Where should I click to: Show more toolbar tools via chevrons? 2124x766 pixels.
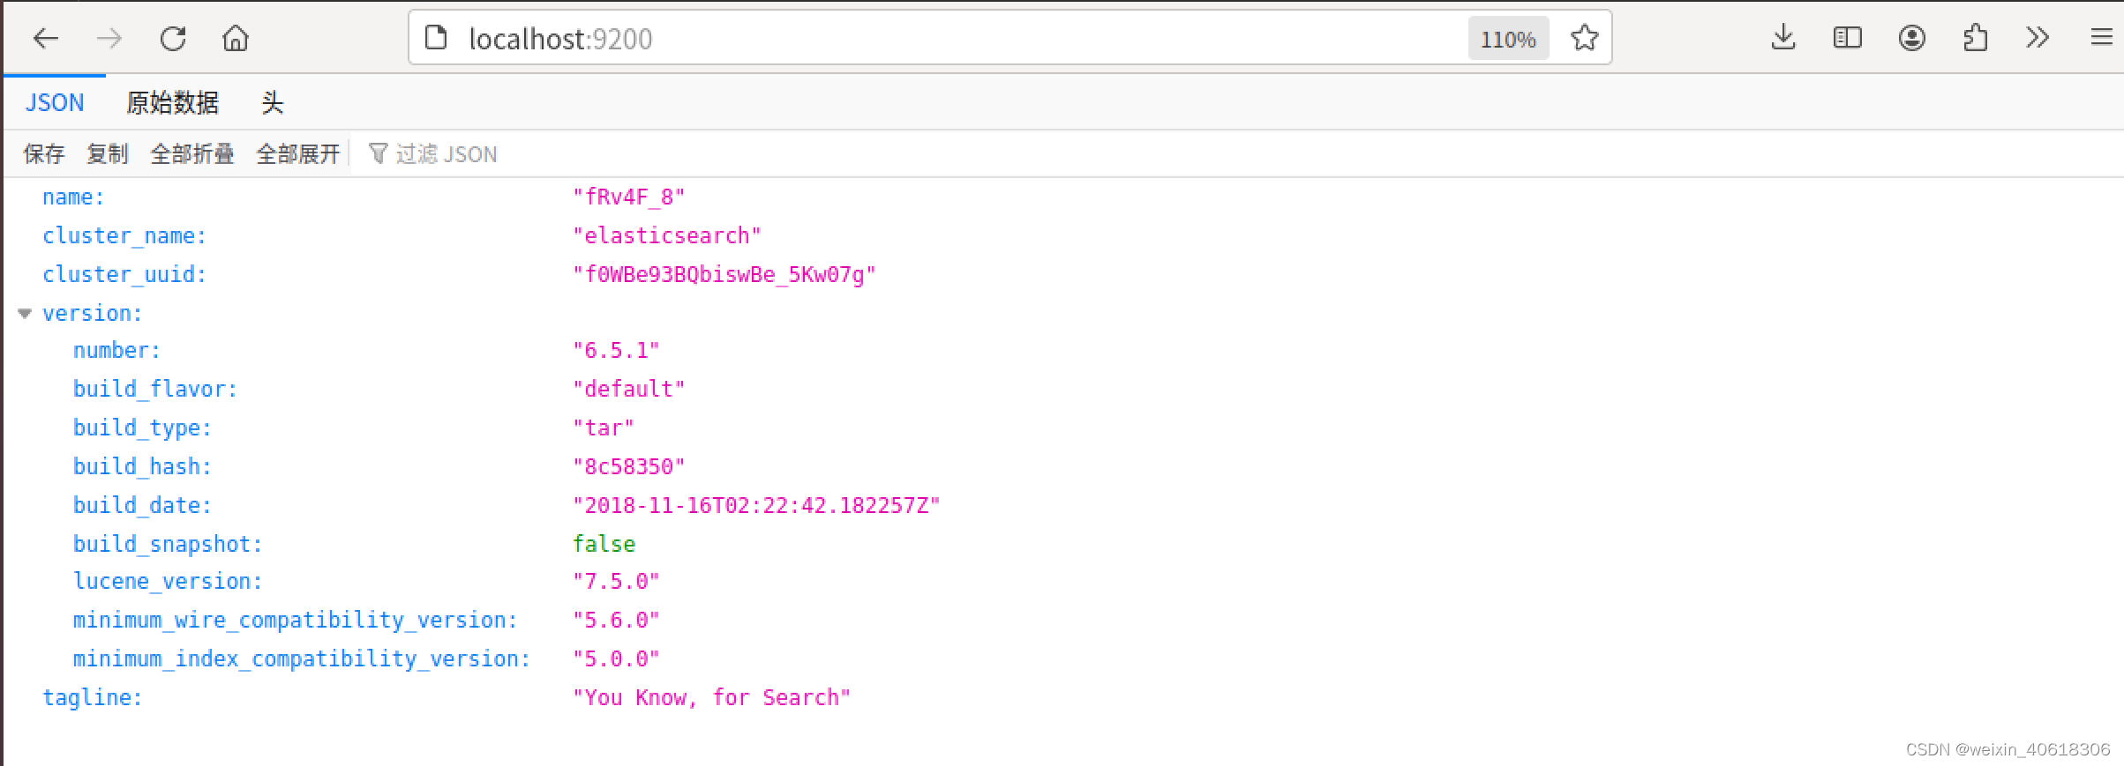point(2038,38)
